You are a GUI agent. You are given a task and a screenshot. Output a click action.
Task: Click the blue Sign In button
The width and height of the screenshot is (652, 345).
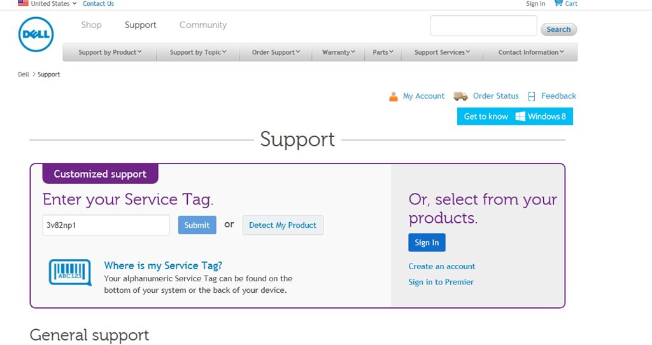(x=427, y=243)
